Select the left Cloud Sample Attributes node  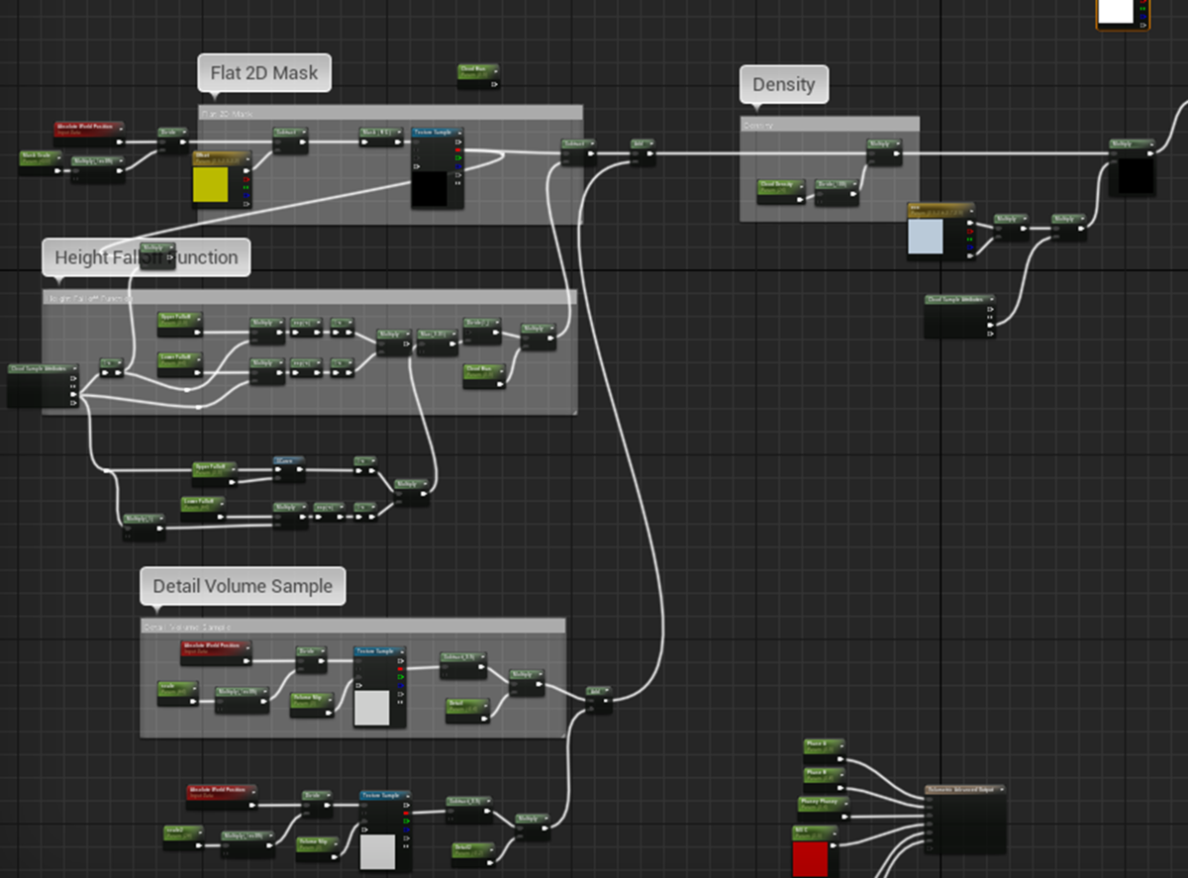tap(43, 384)
